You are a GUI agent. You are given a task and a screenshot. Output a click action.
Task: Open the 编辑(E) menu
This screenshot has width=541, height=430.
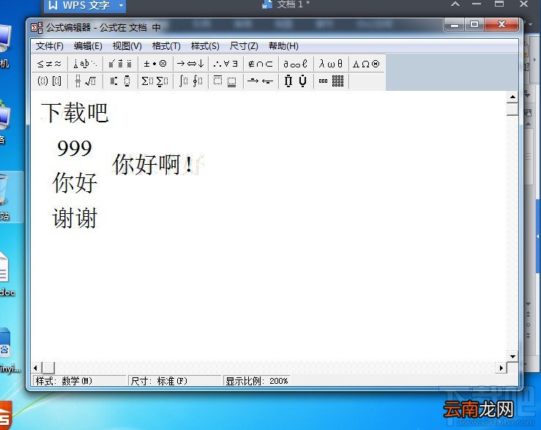pyautogui.click(x=88, y=46)
